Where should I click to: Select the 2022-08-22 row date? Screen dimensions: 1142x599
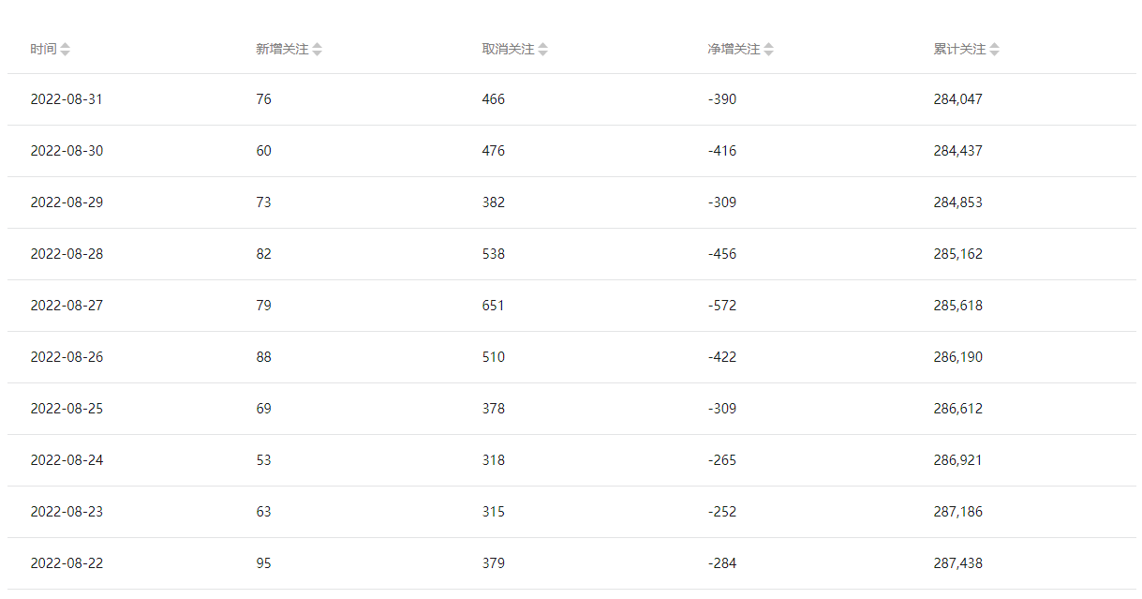67,563
